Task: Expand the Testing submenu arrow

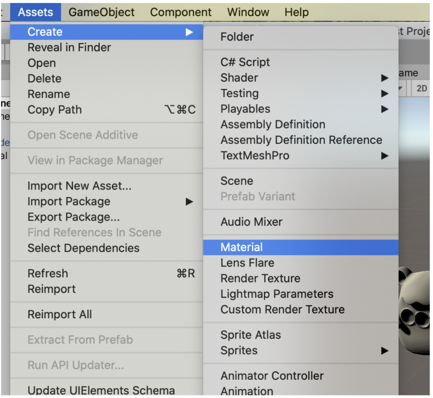Action: tap(384, 94)
